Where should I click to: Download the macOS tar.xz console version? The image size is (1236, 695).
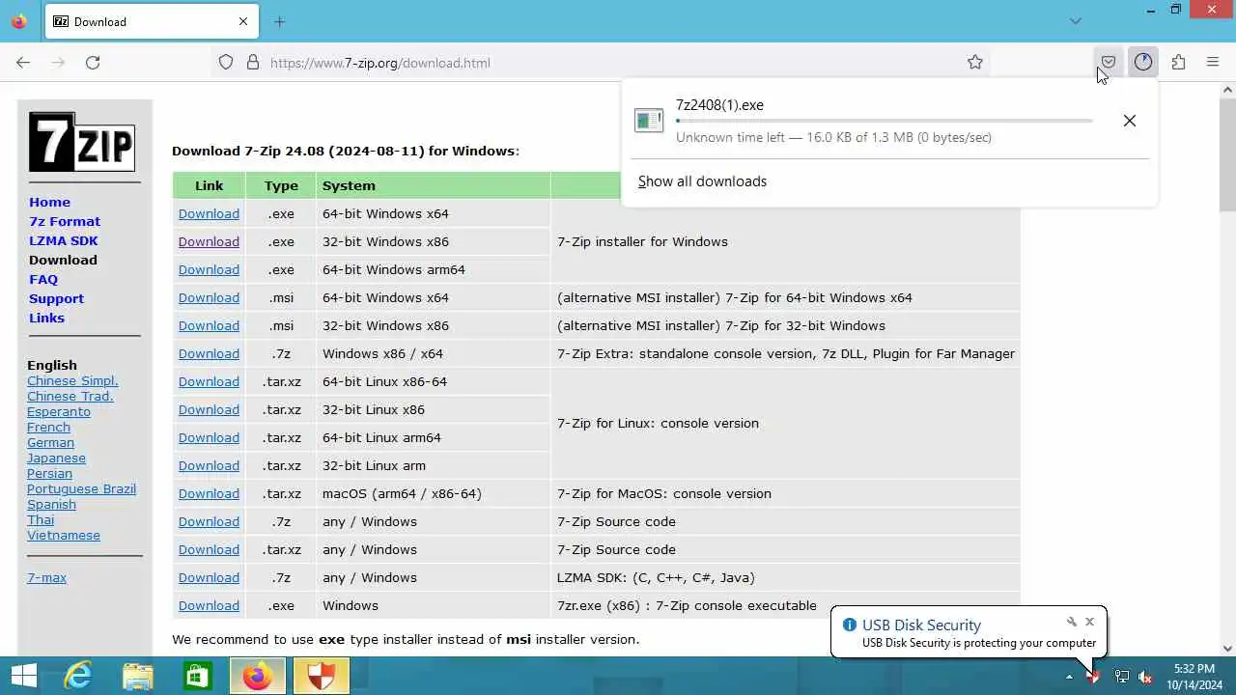[x=209, y=493]
